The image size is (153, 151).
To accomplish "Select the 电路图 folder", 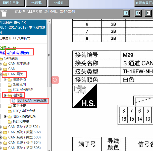I will tap(18, 95).
